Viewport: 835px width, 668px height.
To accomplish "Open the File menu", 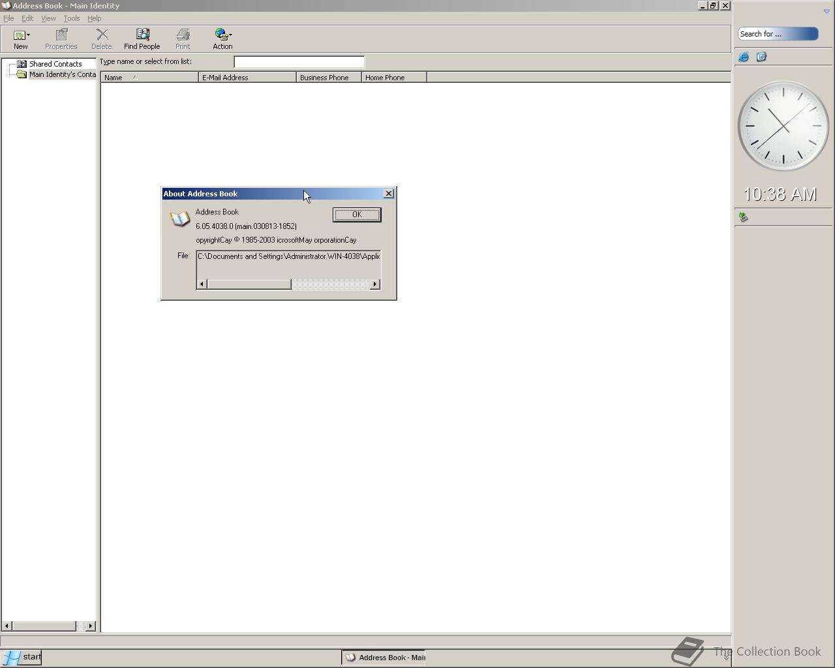I will (8, 18).
